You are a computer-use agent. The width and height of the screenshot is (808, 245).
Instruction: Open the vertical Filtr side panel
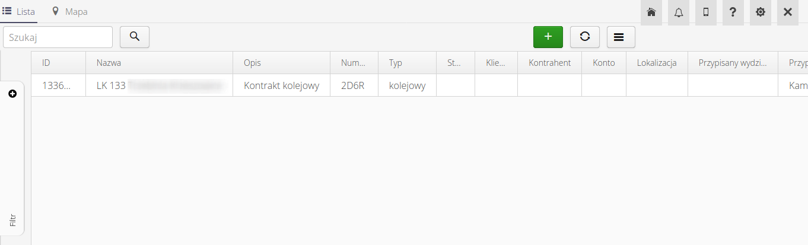[12, 221]
